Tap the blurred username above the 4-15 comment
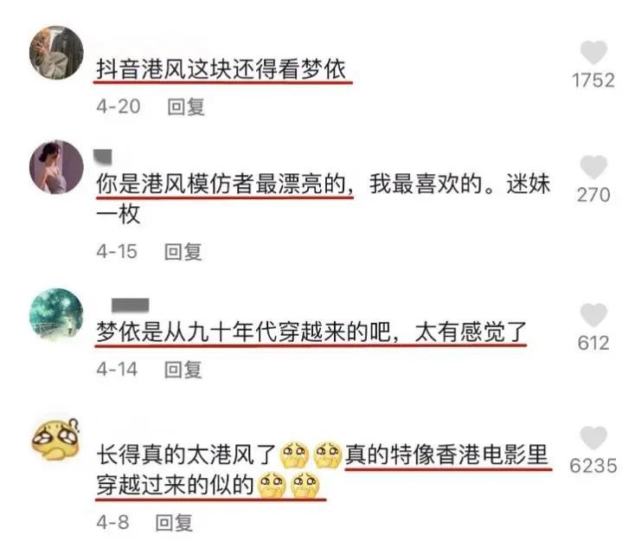Viewport: 635px width, 548px height. (103, 157)
